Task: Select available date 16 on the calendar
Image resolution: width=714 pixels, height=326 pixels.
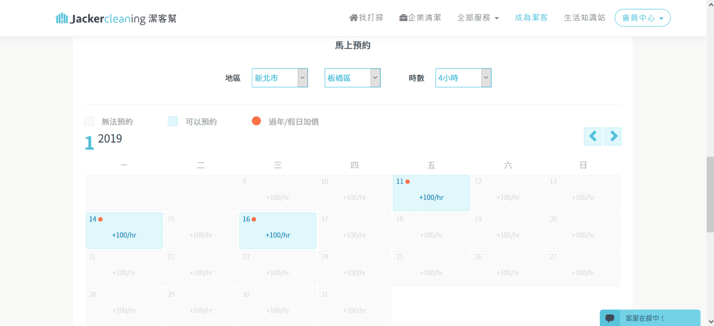Action: (x=277, y=230)
